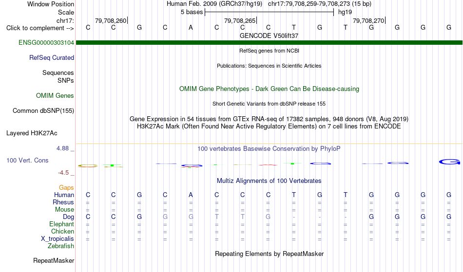Click the Scale label
The height and width of the screenshot is (272, 463).
click(66, 12)
